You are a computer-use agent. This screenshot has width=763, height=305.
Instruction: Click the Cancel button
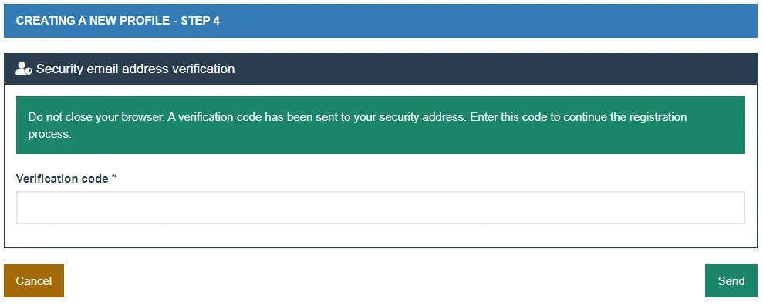click(34, 280)
